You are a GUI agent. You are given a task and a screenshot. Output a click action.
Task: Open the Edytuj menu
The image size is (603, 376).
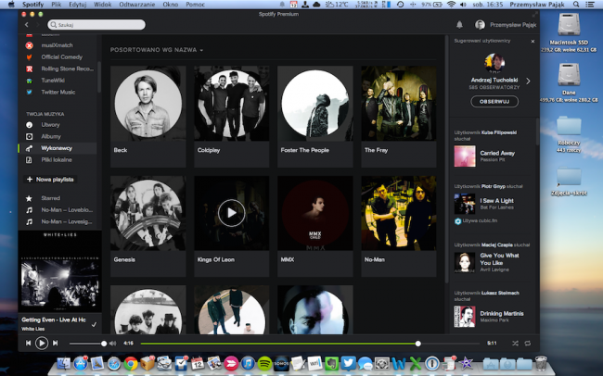(78, 5)
